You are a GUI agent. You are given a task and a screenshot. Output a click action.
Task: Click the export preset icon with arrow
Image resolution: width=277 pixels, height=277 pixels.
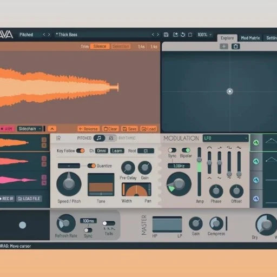(x=175, y=35)
